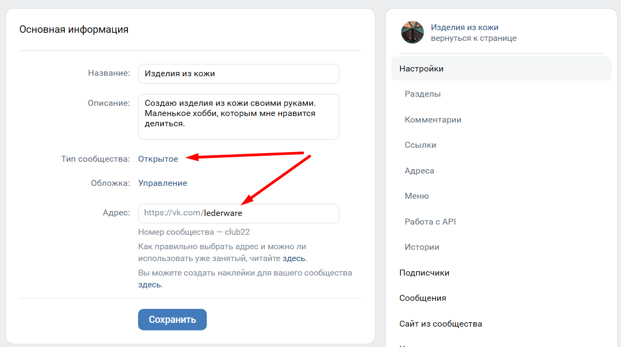Open the здесь link about choosing an address
The width and height of the screenshot is (621, 347).
[293, 258]
